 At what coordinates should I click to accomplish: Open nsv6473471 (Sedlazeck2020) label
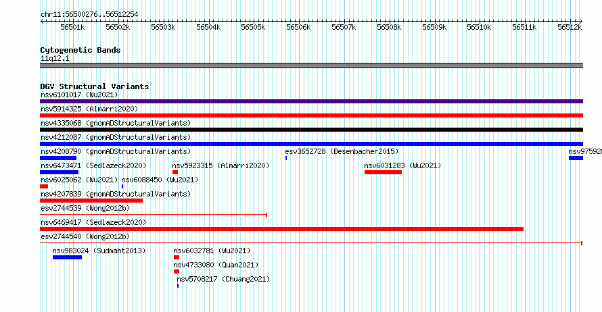tap(93, 165)
